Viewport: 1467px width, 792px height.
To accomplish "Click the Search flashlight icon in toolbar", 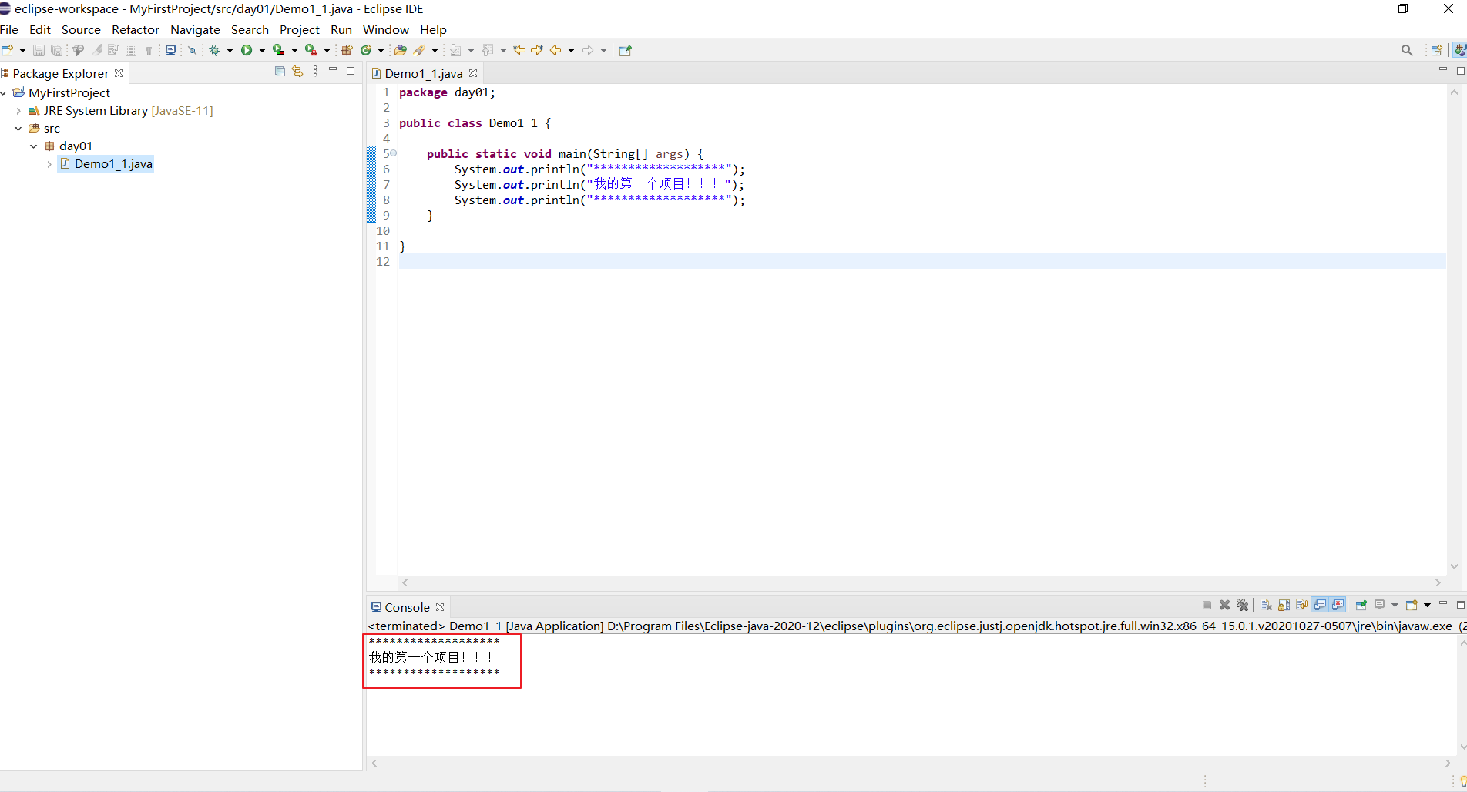I will [420, 50].
